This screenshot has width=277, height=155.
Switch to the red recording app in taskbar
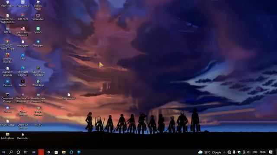41,152
